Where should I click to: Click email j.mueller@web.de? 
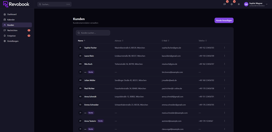tap(169, 80)
